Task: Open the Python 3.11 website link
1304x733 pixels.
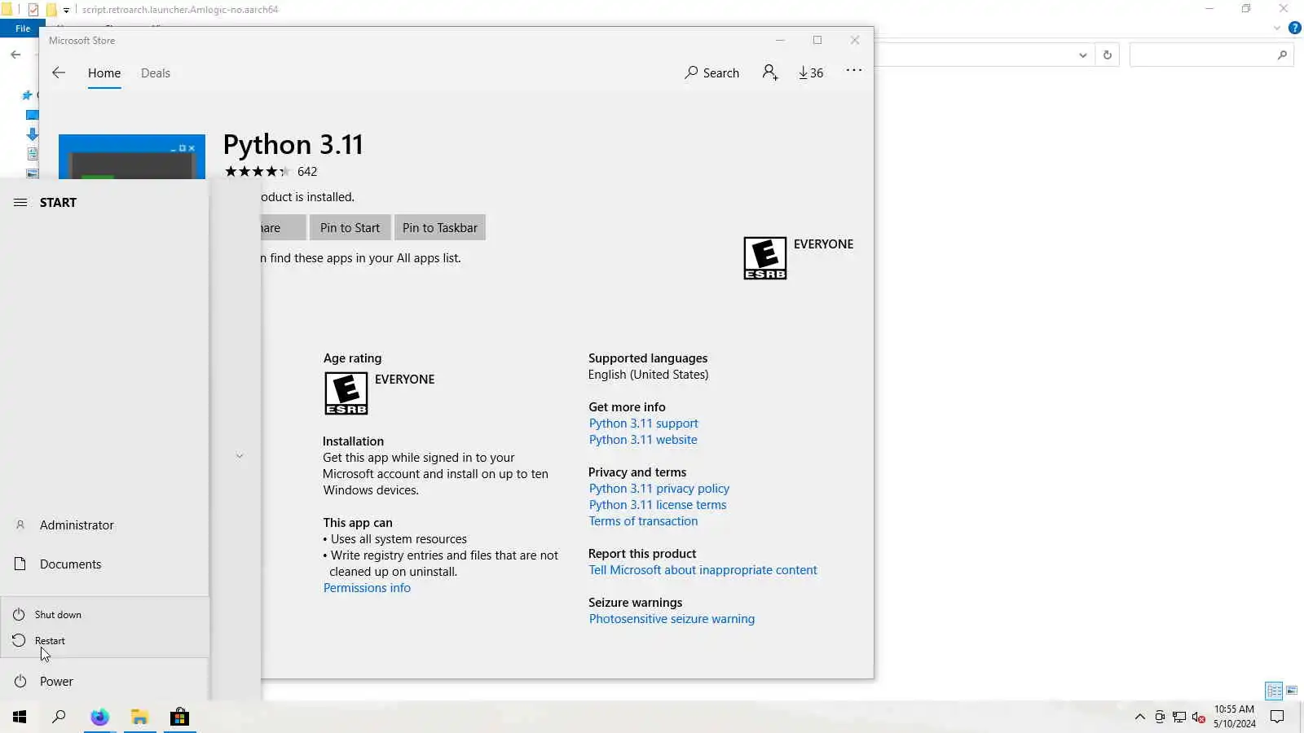Action: 643,440
